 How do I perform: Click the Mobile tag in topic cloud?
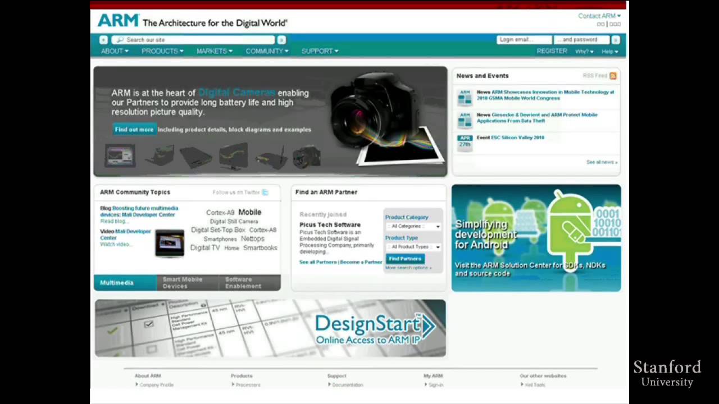(250, 212)
